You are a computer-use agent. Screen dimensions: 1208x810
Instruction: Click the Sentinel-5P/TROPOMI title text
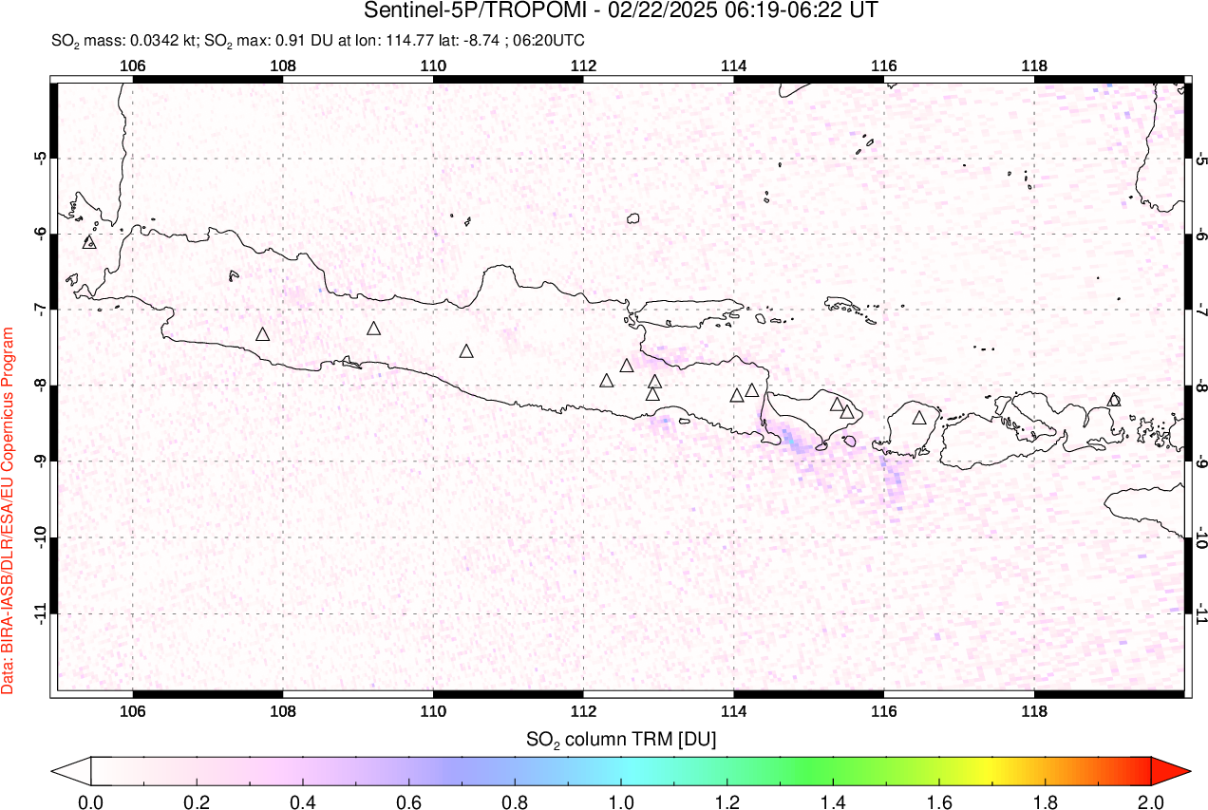pyautogui.click(x=622, y=11)
